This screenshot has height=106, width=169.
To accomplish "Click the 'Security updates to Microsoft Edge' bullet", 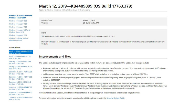I will [x=105, y=86].
